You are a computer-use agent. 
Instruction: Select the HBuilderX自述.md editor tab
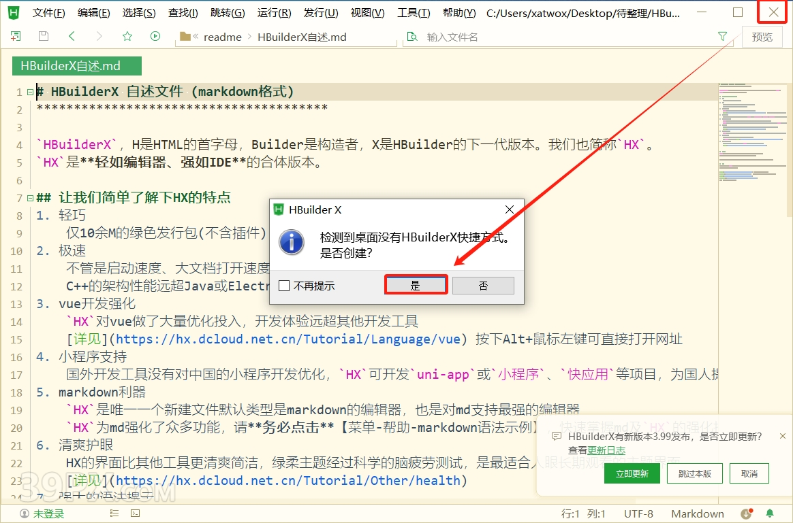77,65
